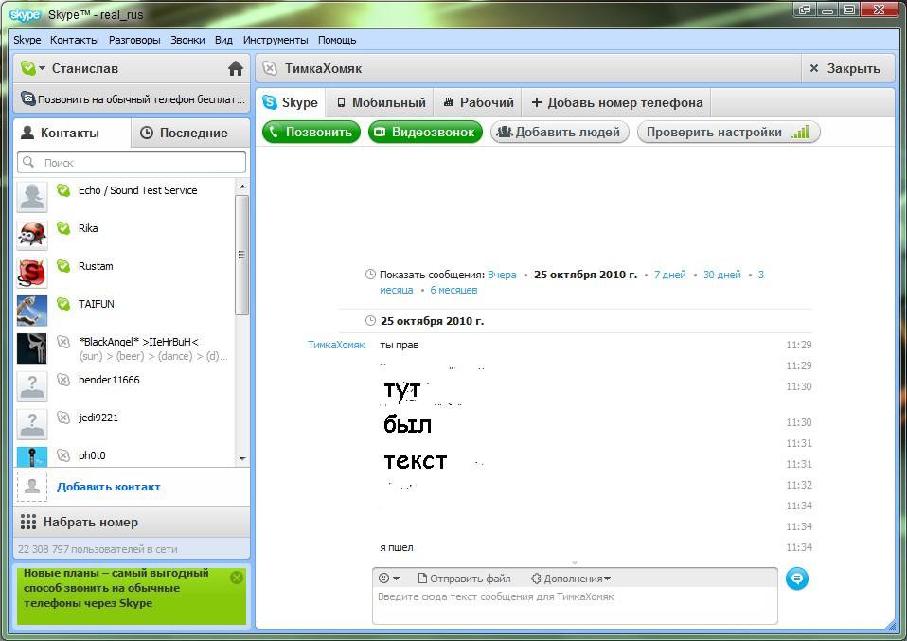Select the Rika contact
907x641 pixels.
pyautogui.click(x=126, y=235)
